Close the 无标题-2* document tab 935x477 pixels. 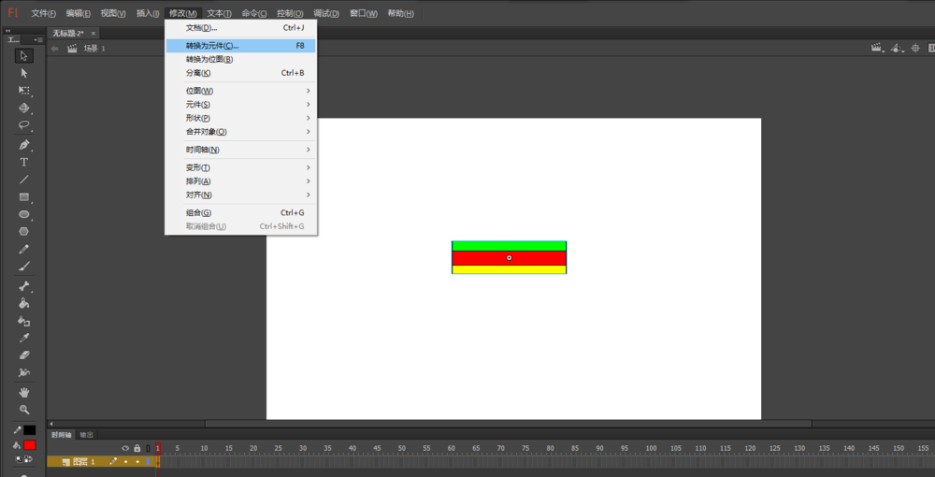(x=93, y=33)
